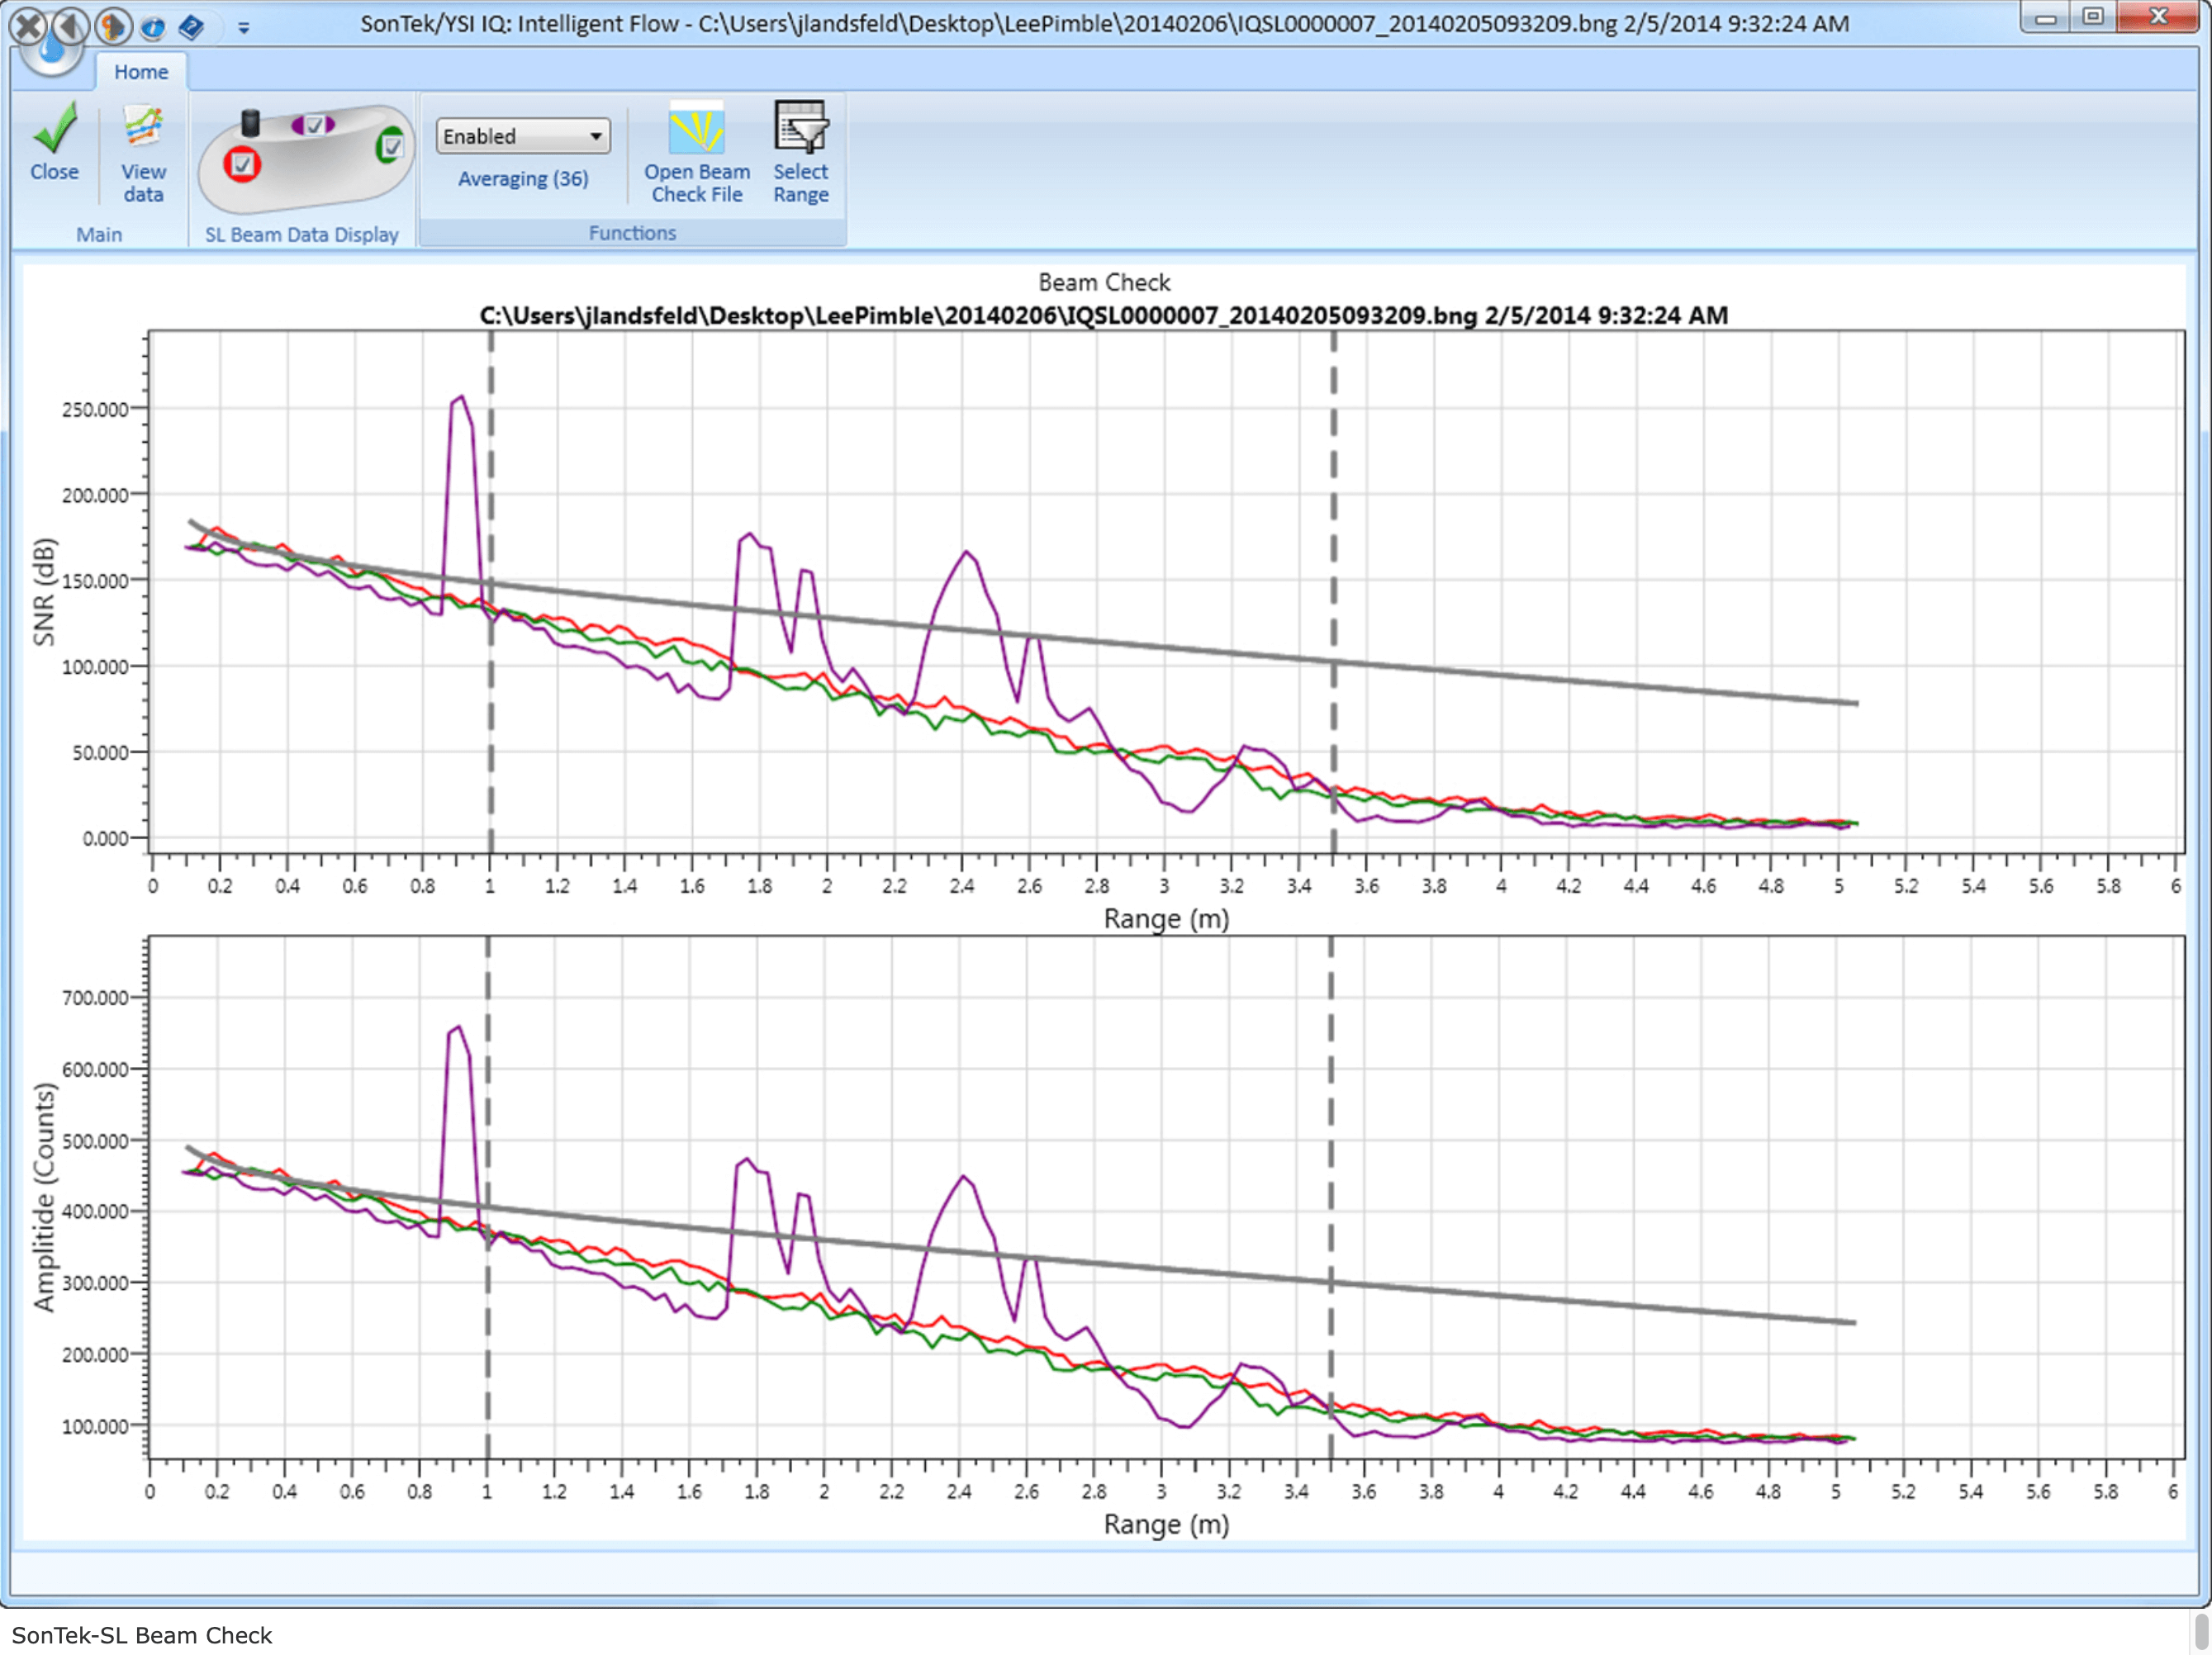The height and width of the screenshot is (1655, 2212).
Task: Click the blue info icon in quick access toolbar
Action: [x=152, y=27]
